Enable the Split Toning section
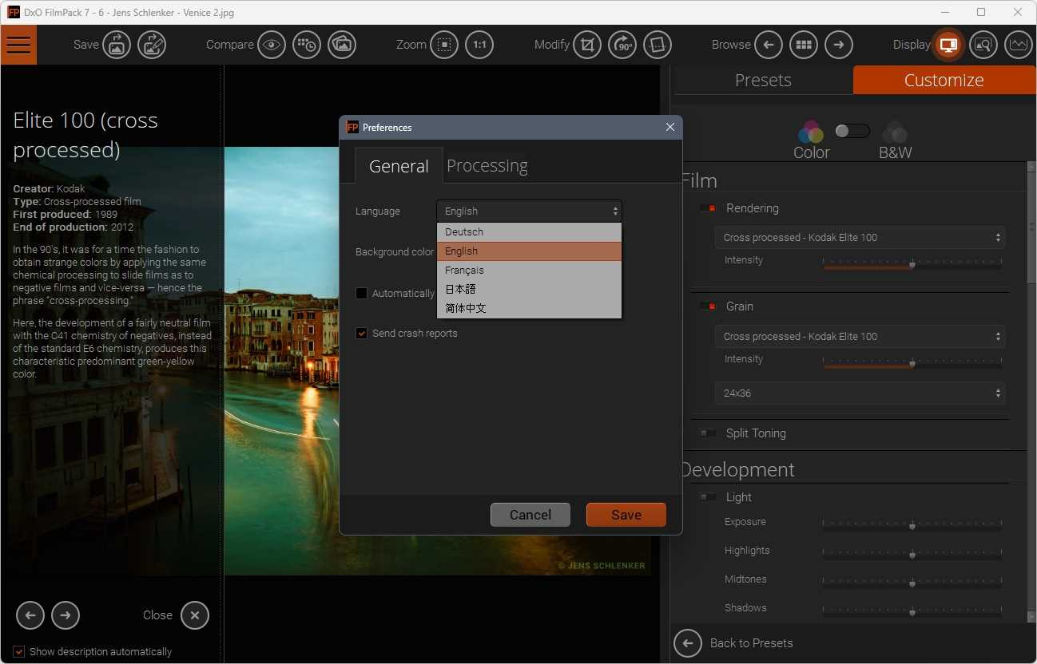The height and width of the screenshot is (664, 1037). [708, 433]
